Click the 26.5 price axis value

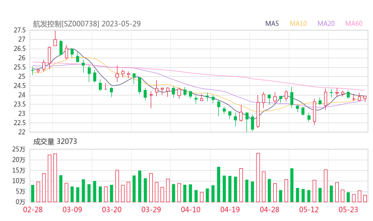coord(20,49)
